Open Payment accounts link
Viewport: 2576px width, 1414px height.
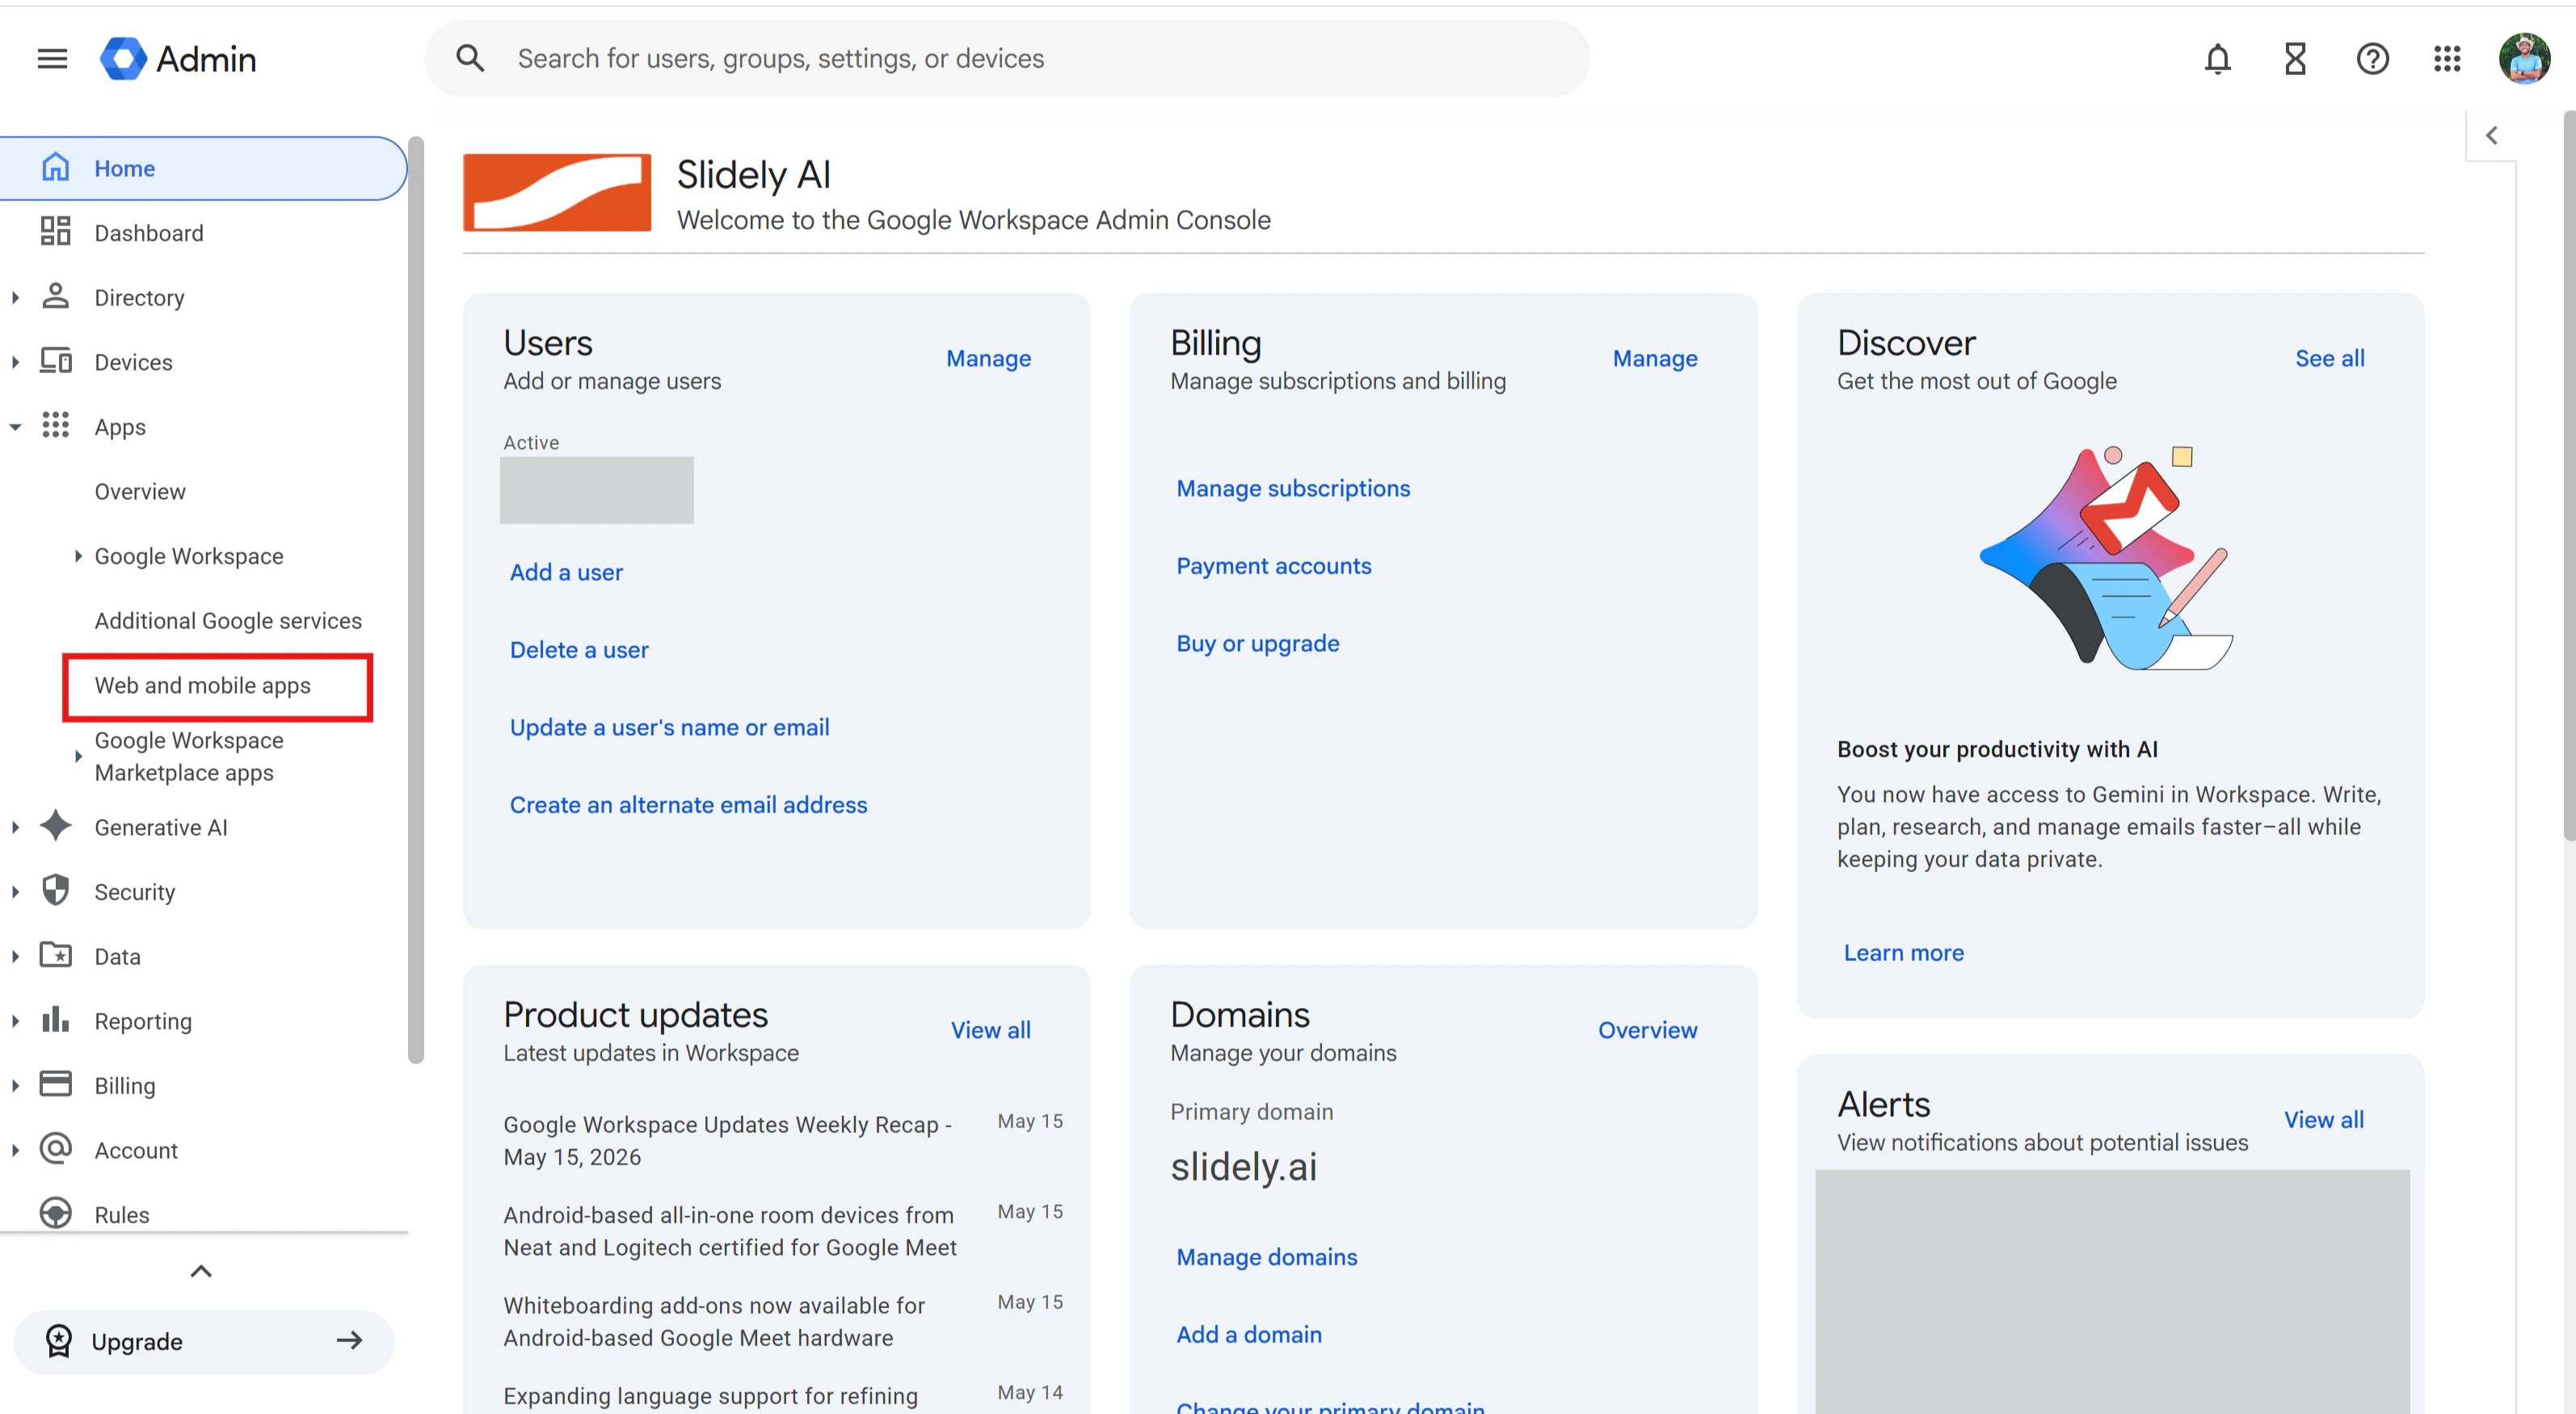tap(1273, 565)
